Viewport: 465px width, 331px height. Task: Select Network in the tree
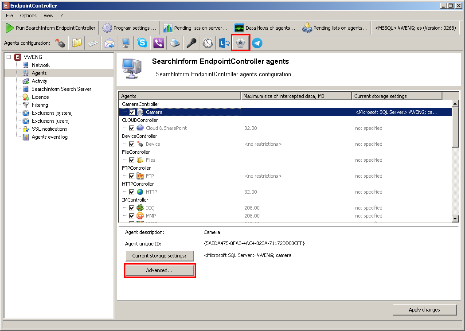pos(41,65)
